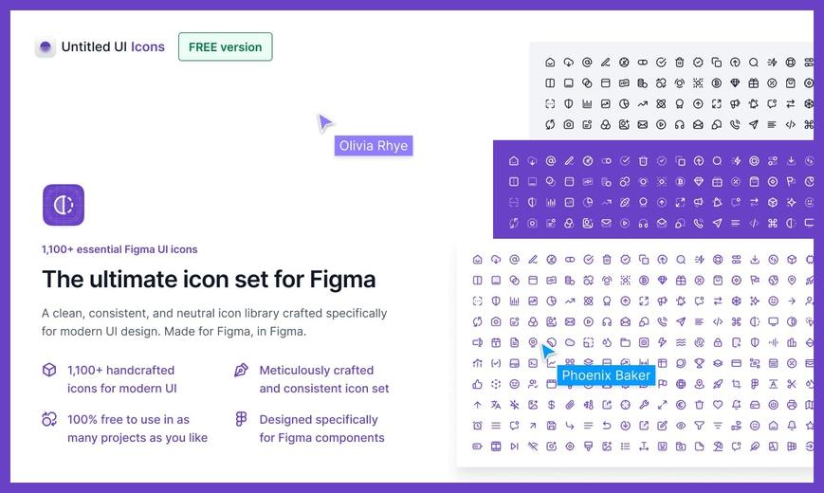This screenshot has height=493, width=824.
Task: Pick the gift box icon in the gray panel
Action: point(754,82)
